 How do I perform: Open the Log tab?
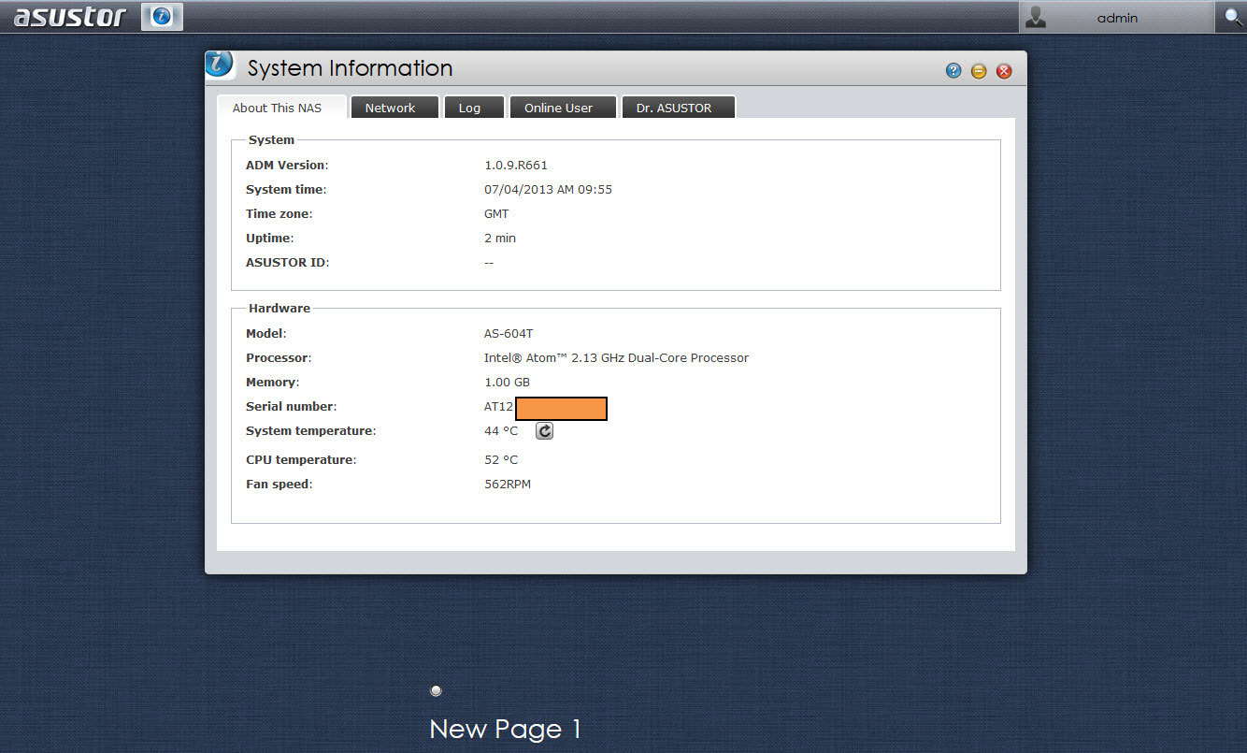click(x=474, y=108)
